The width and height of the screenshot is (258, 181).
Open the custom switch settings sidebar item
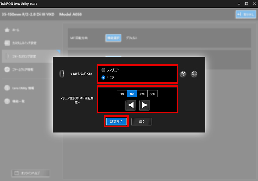click(31, 43)
